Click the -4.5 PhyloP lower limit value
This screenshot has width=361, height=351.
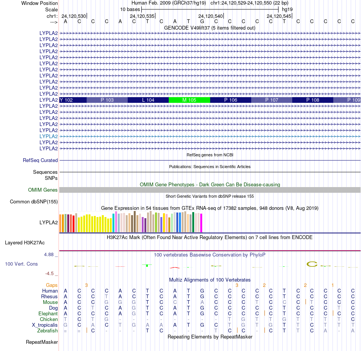pyautogui.click(x=49, y=273)
